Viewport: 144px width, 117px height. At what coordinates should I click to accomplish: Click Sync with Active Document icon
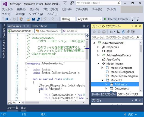click(118, 32)
